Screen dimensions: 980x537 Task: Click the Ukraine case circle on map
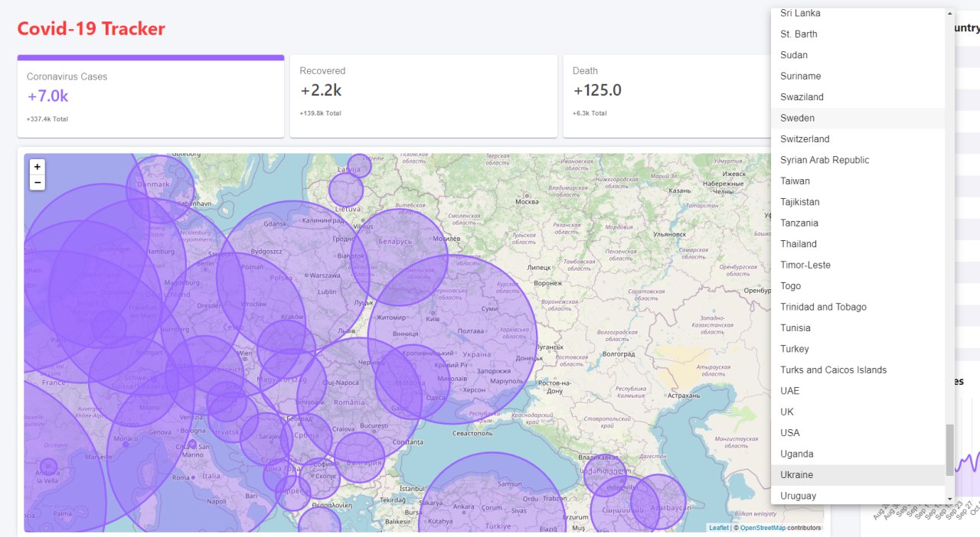pos(452,340)
